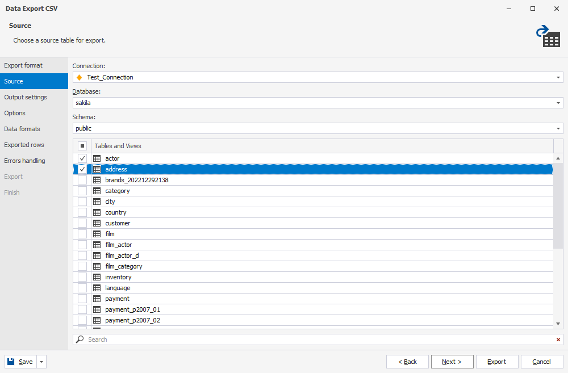
Task: Click the country table icon
Action: (97, 212)
